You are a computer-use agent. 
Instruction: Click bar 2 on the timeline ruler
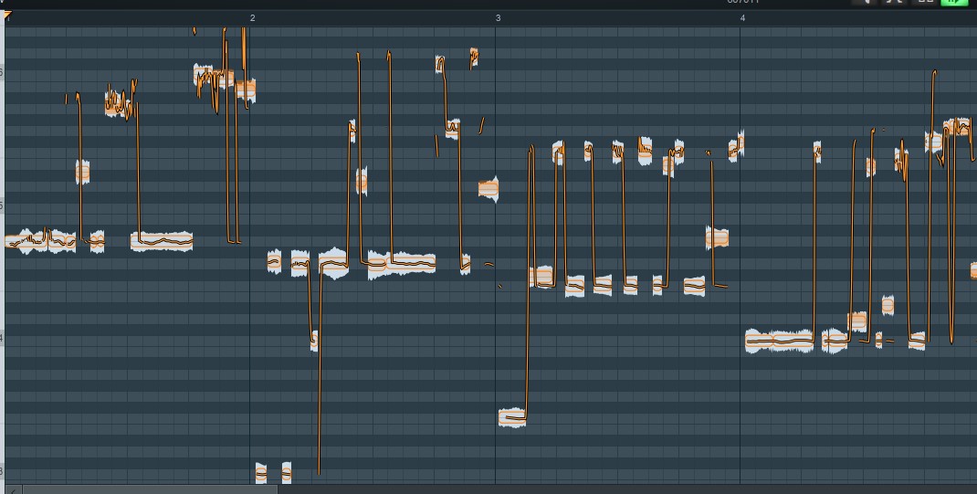[252, 17]
